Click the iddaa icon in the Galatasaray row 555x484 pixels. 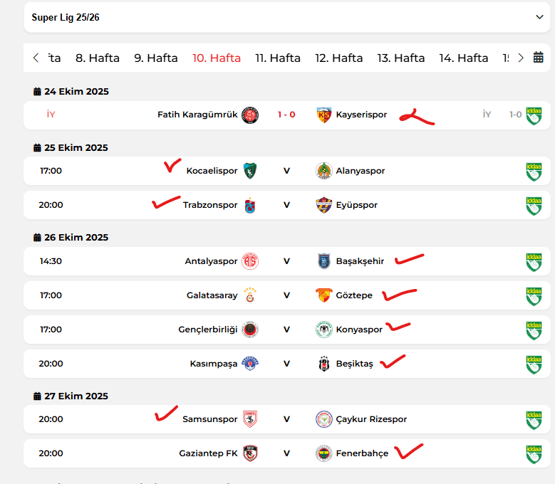pos(534,295)
